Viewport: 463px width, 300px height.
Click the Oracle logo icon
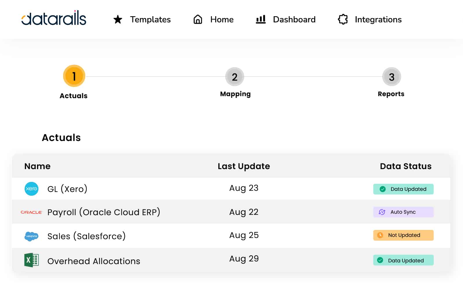tap(31, 212)
